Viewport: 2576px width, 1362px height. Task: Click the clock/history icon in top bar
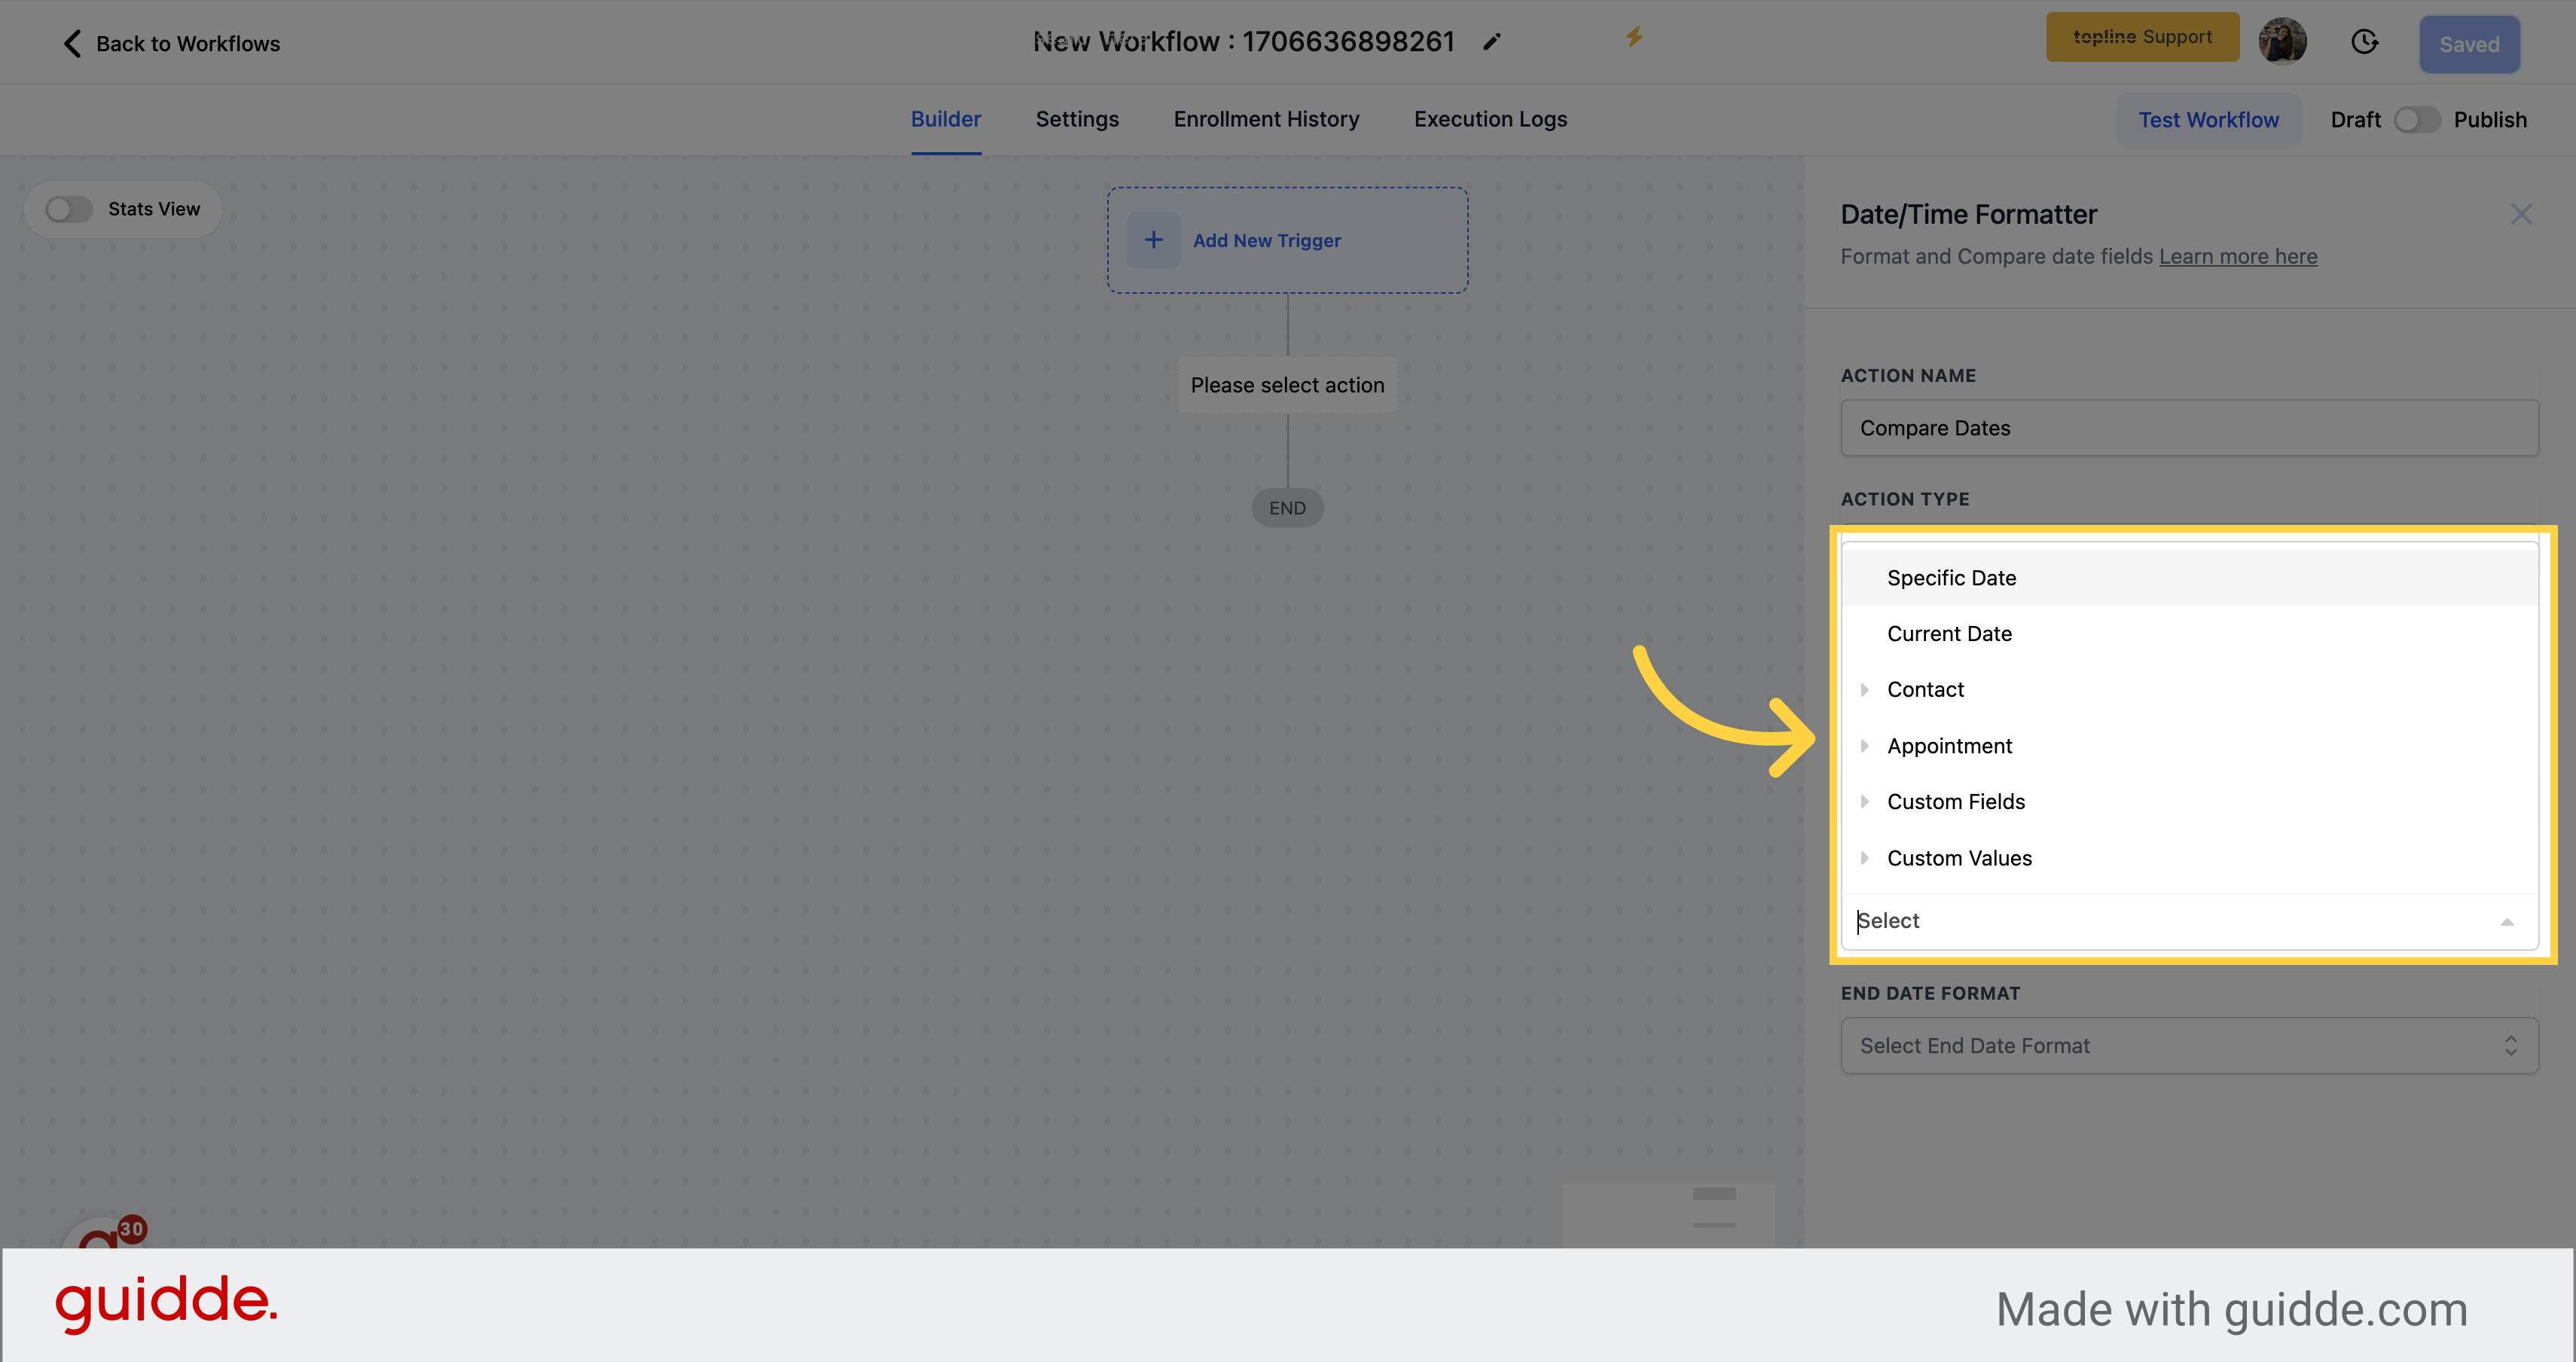pos(2367,43)
